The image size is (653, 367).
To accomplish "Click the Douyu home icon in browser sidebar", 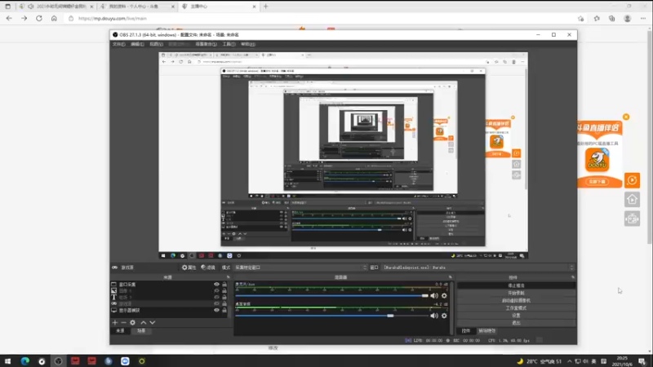I will [632, 199].
